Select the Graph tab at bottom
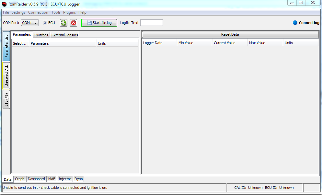 pyautogui.click(x=20, y=179)
